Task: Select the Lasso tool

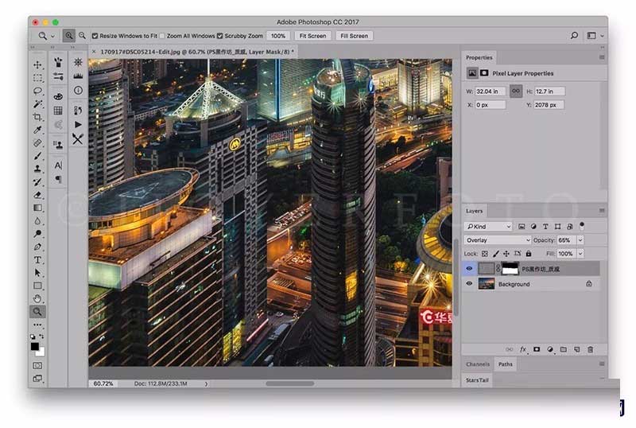Action: [37, 91]
